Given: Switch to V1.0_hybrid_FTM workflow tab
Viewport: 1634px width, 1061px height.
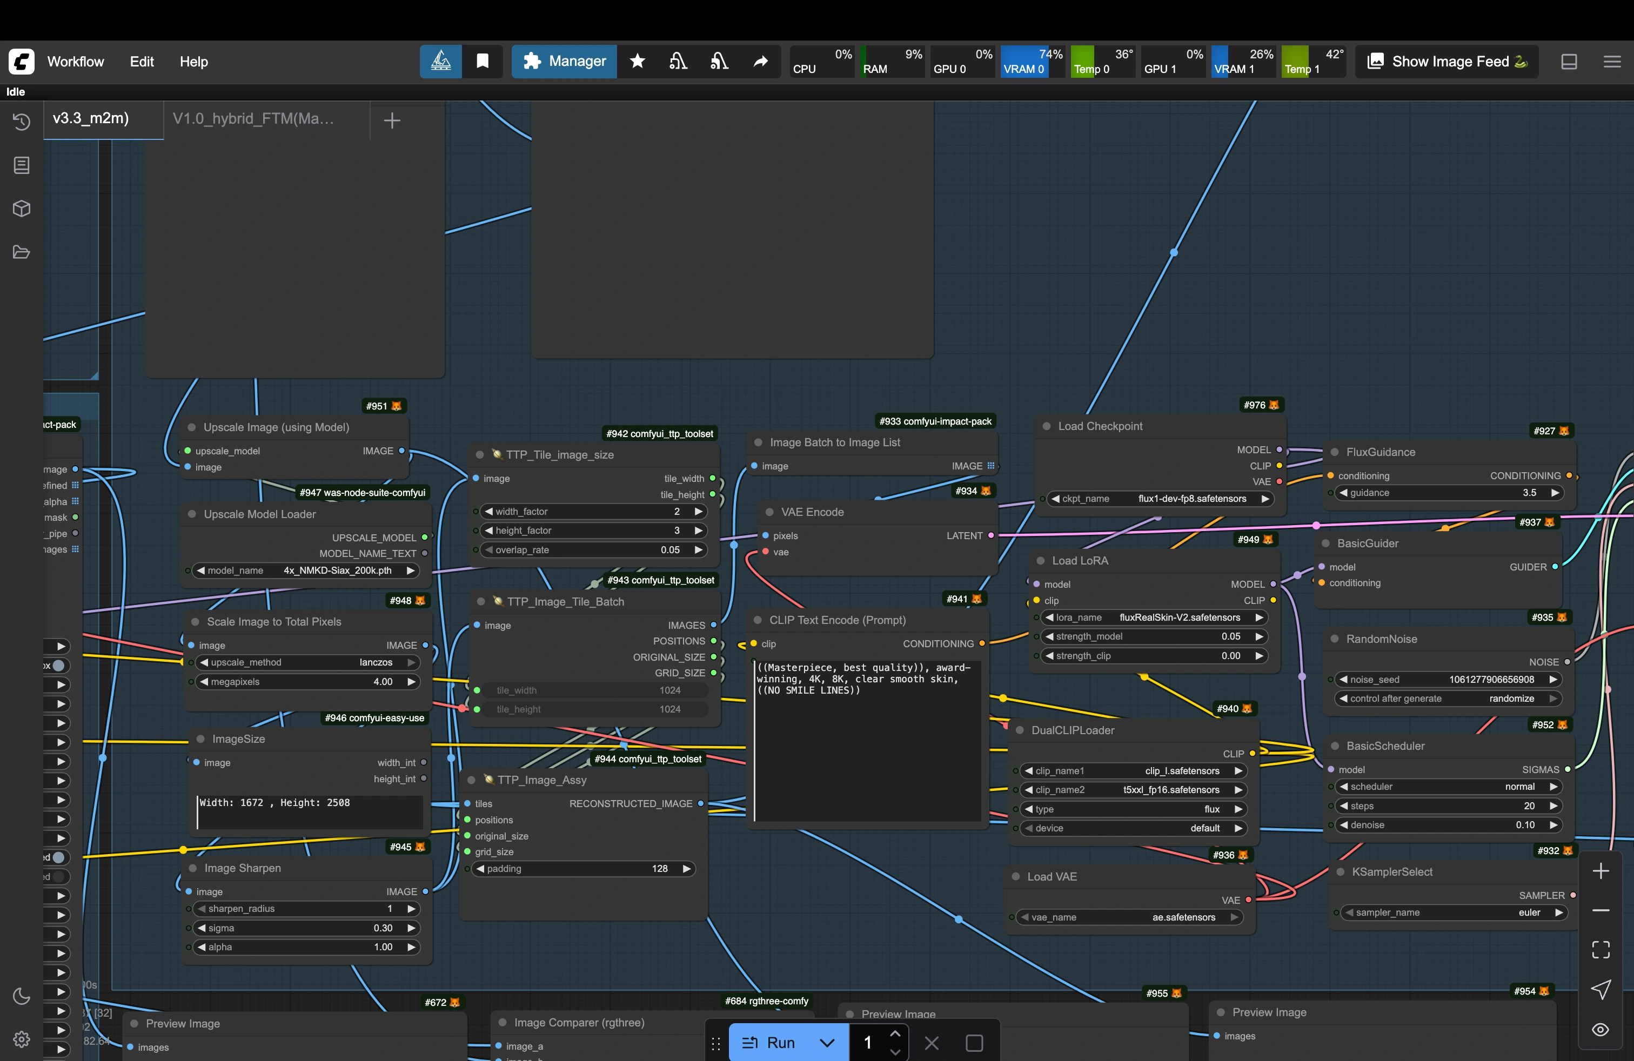Looking at the screenshot, I should click(254, 119).
